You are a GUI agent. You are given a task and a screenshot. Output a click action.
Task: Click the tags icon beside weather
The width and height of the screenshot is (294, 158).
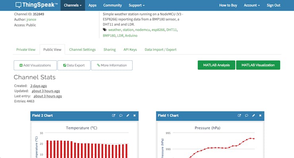click(105, 30)
